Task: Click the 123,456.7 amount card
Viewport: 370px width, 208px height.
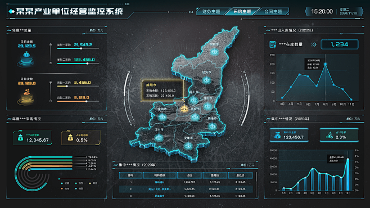Action: [289, 135]
